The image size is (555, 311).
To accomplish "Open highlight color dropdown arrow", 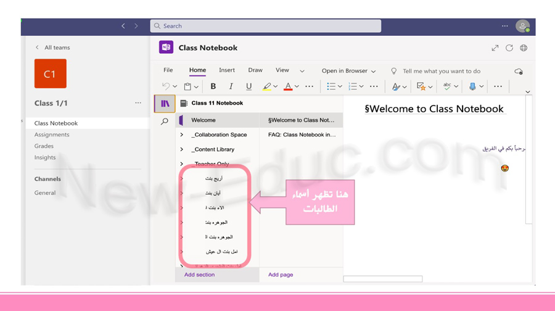I will tap(276, 86).
